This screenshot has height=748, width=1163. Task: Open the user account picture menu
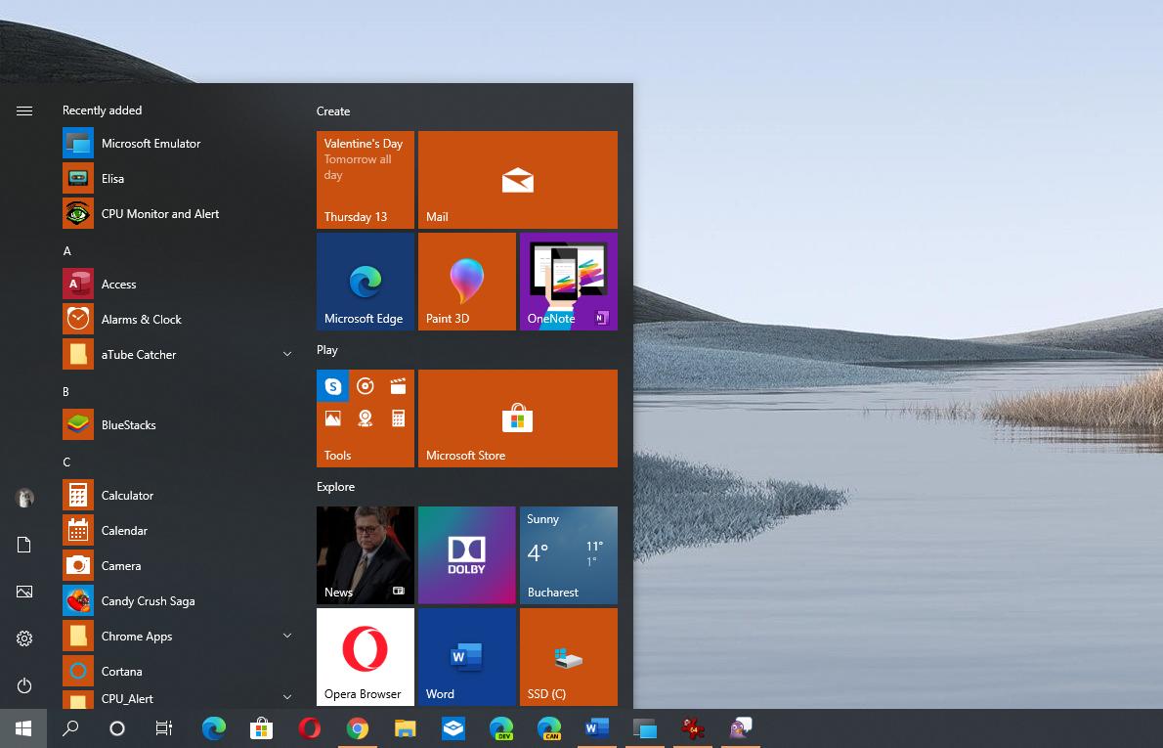pos(24,497)
